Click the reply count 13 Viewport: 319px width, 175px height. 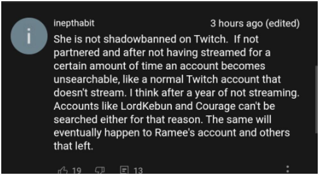pyautogui.click(x=138, y=171)
